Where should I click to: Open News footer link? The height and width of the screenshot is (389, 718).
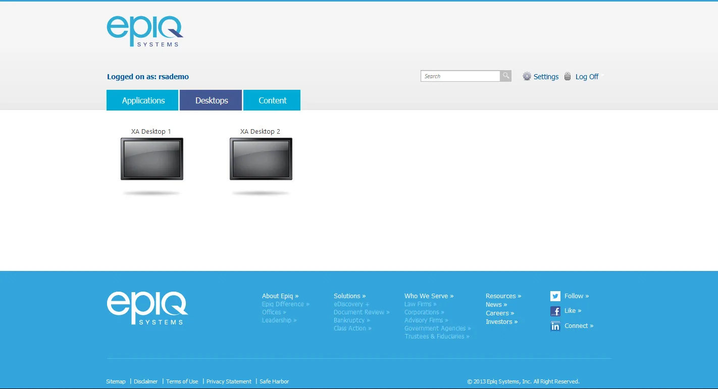click(496, 305)
